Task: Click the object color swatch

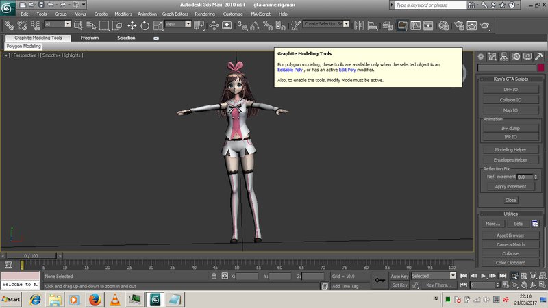Action: coord(540,67)
